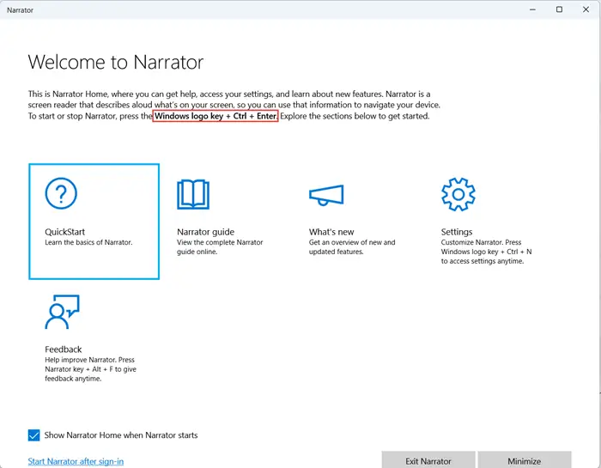Click 'Help improve Narrator' description text
Image resolution: width=601 pixels, height=468 pixels.
pyautogui.click(x=90, y=369)
